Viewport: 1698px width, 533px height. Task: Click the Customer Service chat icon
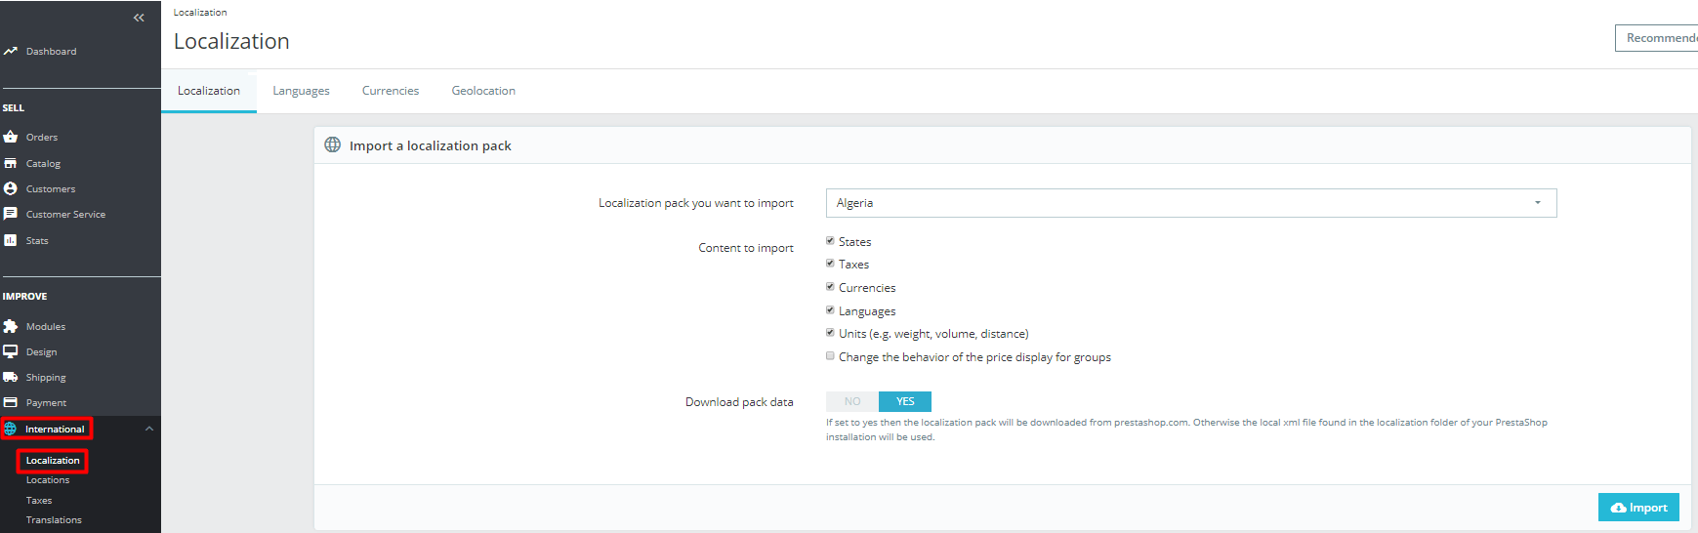[10, 214]
